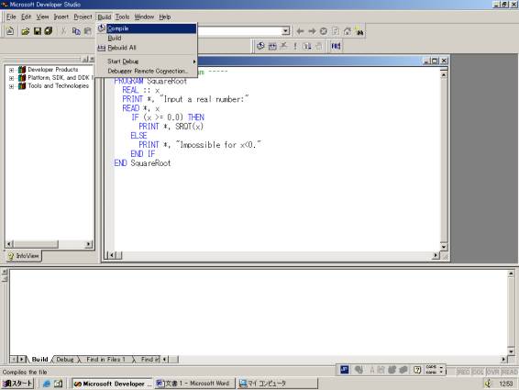Open the Tools menu

point(122,17)
